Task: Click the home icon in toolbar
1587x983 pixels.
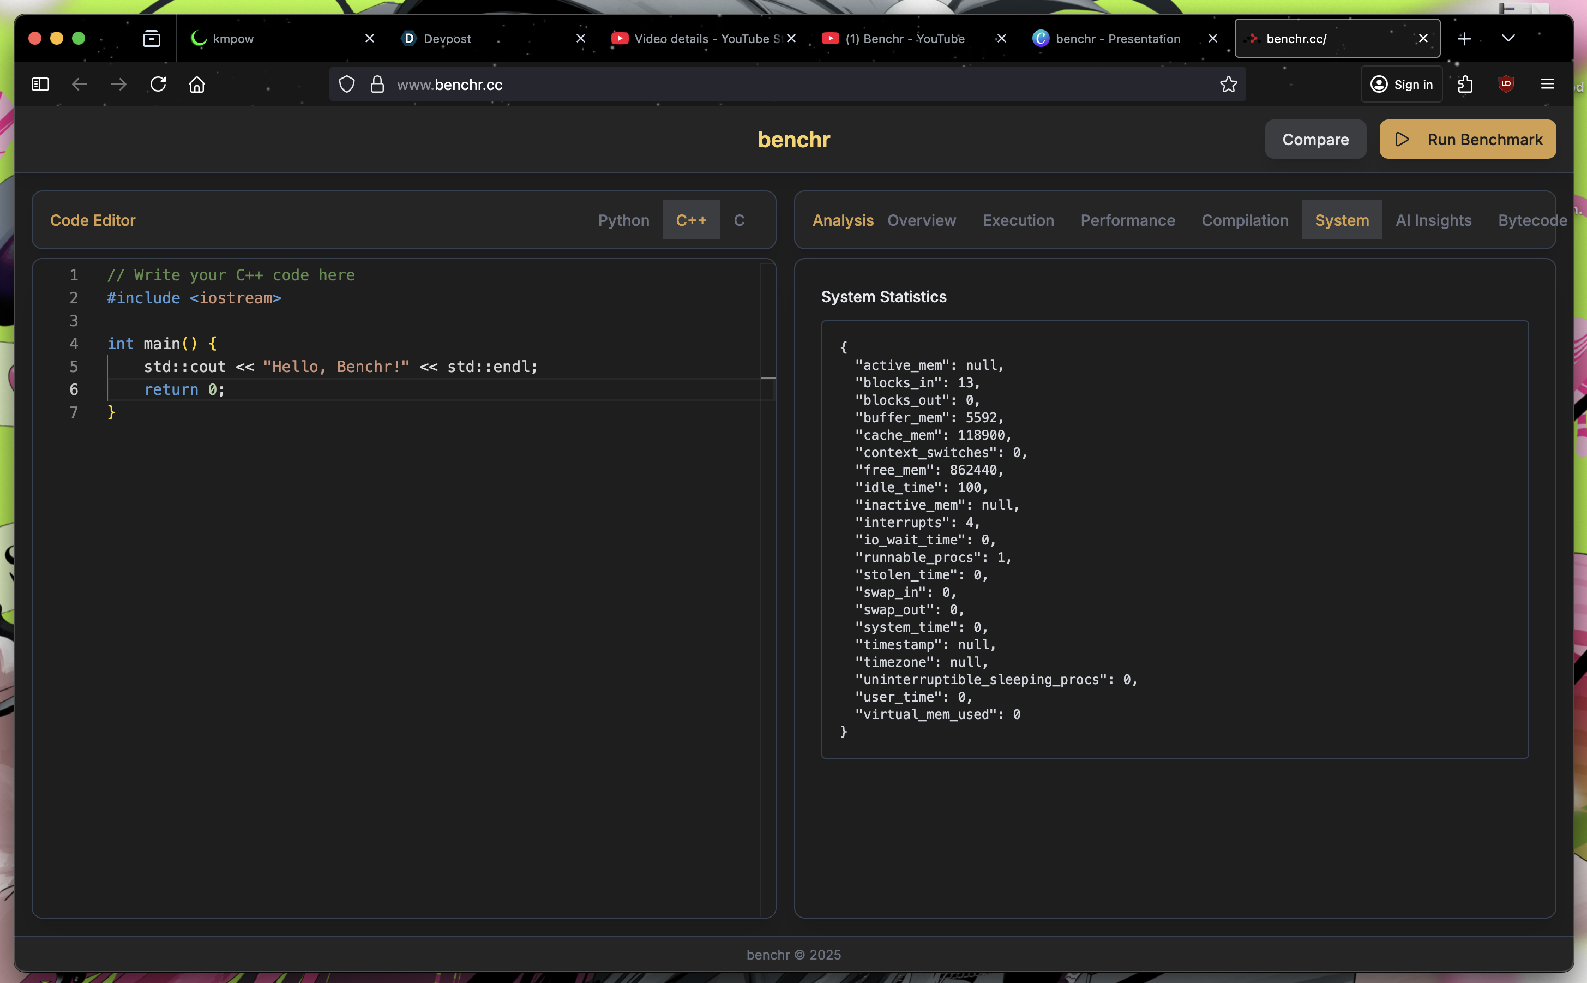Action: click(197, 85)
